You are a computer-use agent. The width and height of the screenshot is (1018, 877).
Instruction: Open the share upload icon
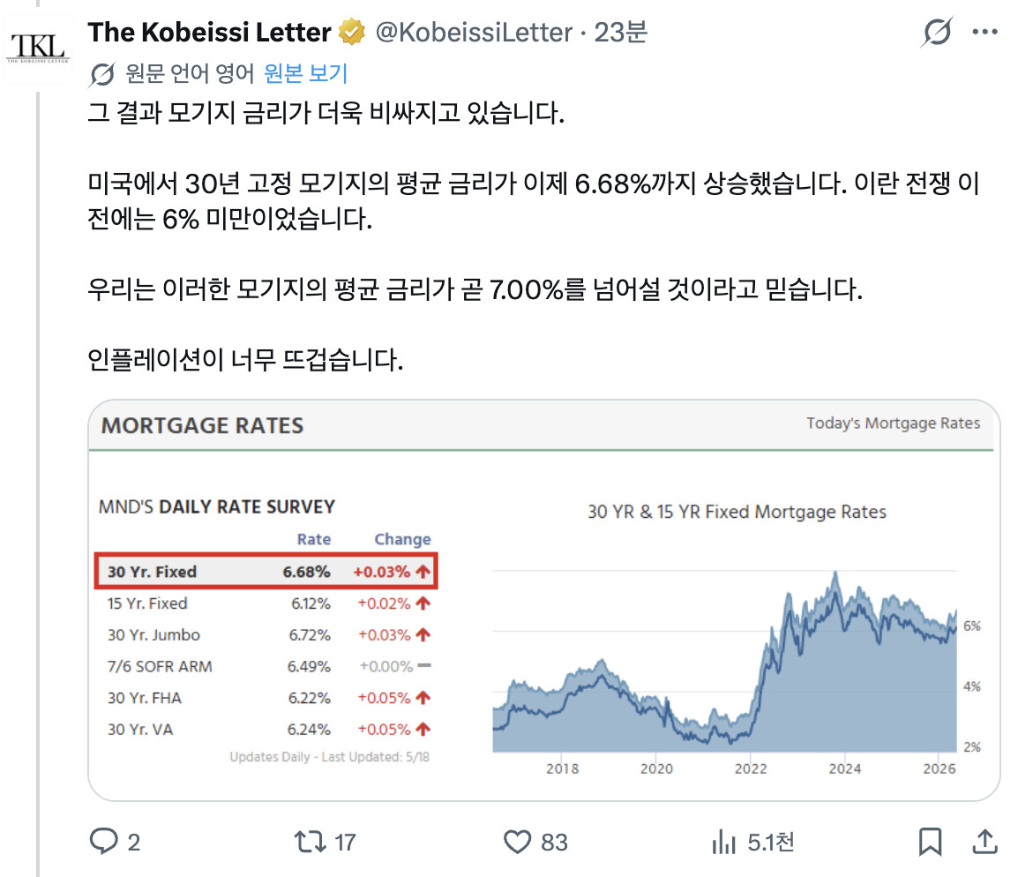pyautogui.click(x=984, y=842)
